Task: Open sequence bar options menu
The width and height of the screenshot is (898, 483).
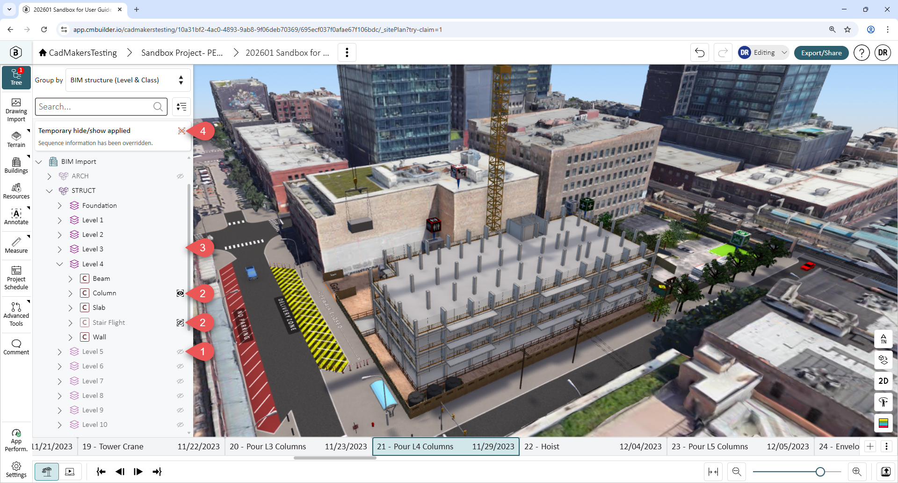Action: [x=886, y=446]
